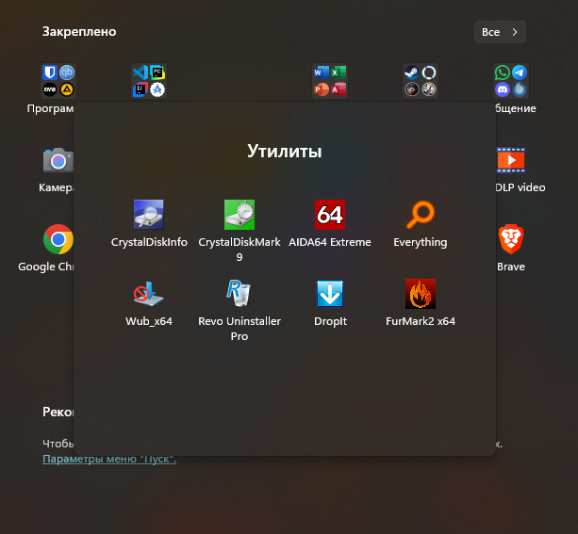The height and width of the screenshot is (534, 578).
Task: Open the Параметры меню "Пуск" link
Action: tap(109, 459)
